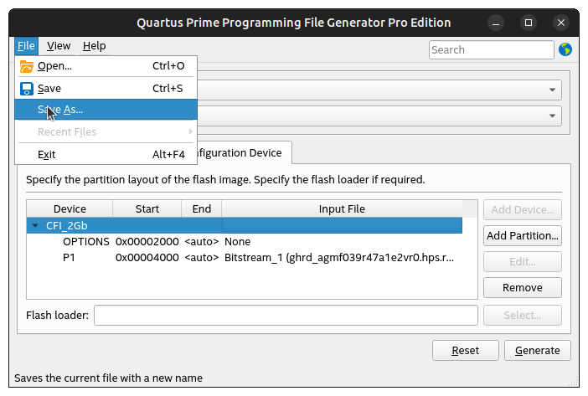
Task: Click the globe icon beside the search box
Action: [565, 49]
